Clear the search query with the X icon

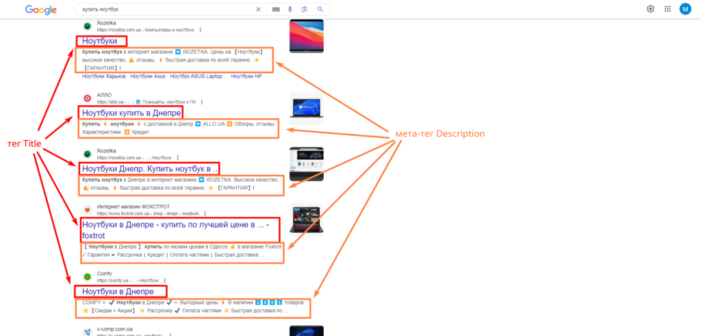(258, 10)
